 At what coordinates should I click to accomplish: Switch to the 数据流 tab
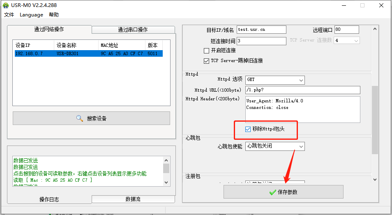click(x=133, y=199)
